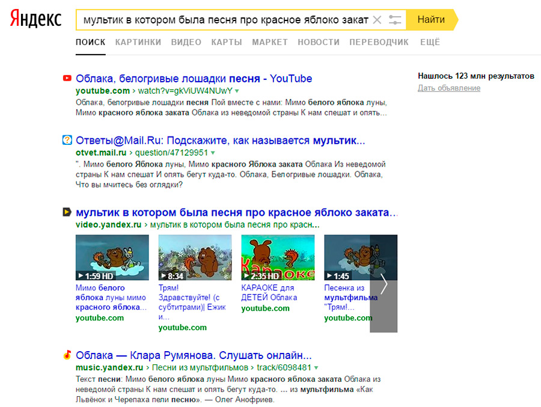Screen dimensions: 541x407
Task: Open the Облака — Клара Румянова result
Action: click(x=194, y=355)
